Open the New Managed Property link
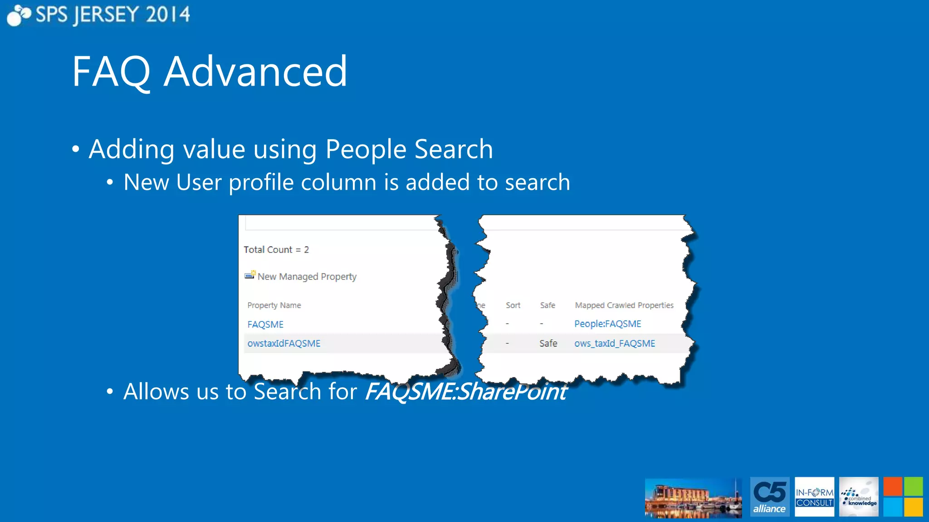This screenshot has width=929, height=522. pyautogui.click(x=307, y=276)
